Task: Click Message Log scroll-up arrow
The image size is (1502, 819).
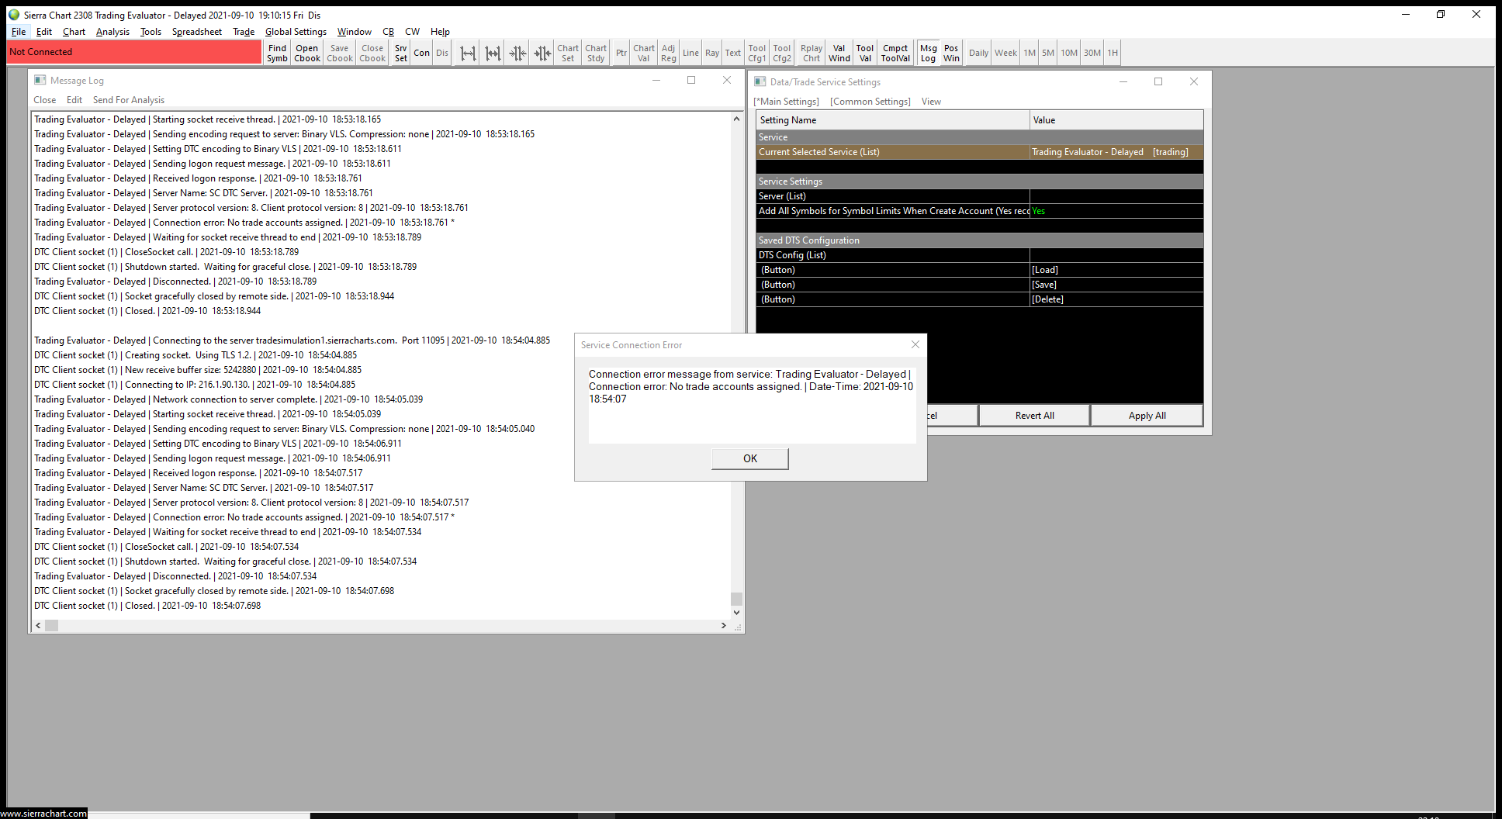Action: click(x=736, y=119)
